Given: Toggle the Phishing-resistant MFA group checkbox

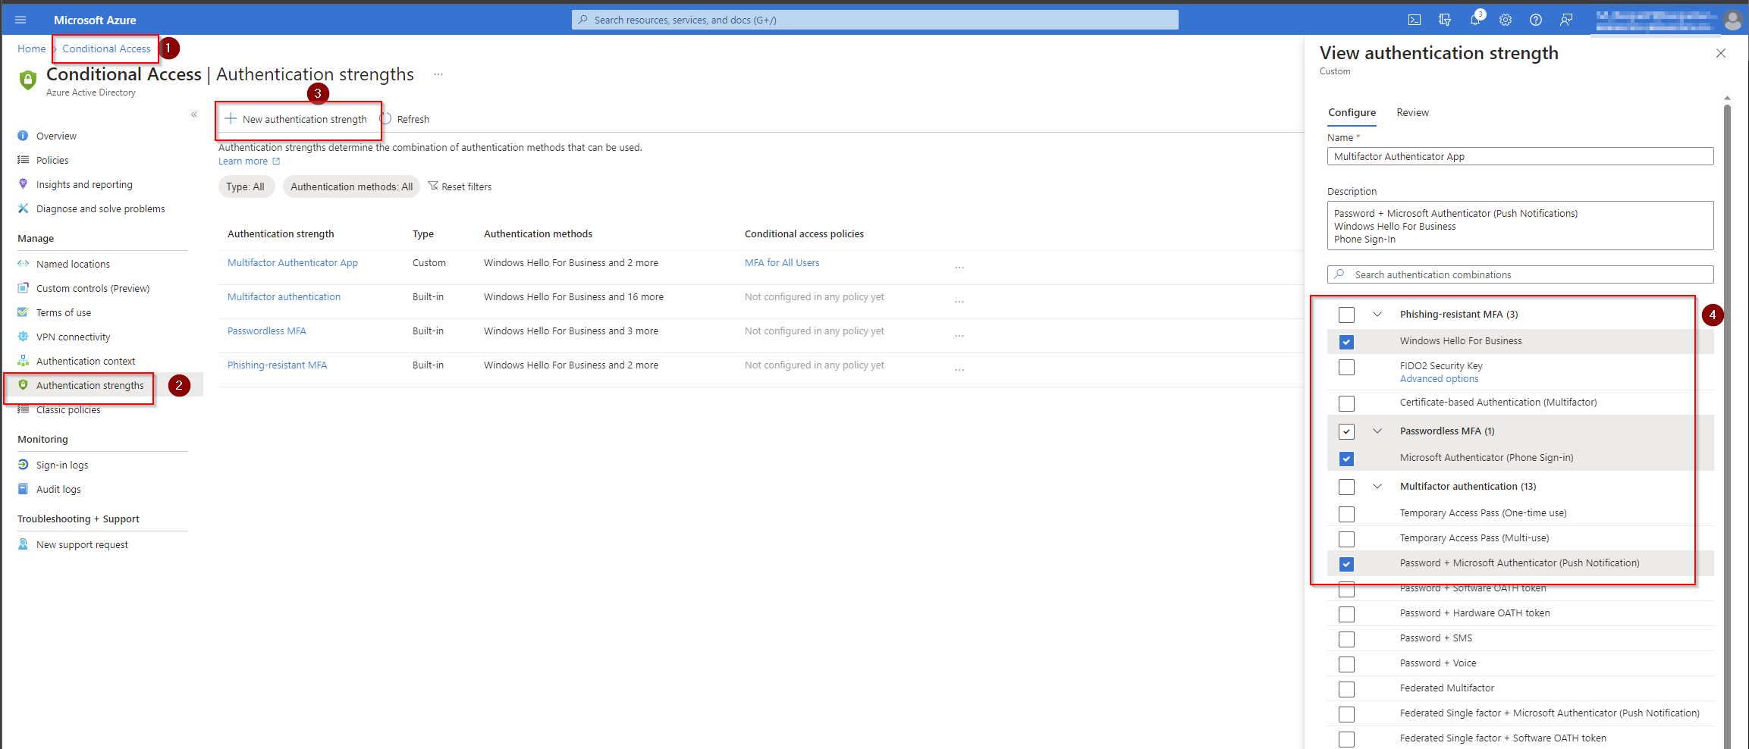Looking at the screenshot, I should (x=1346, y=315).
